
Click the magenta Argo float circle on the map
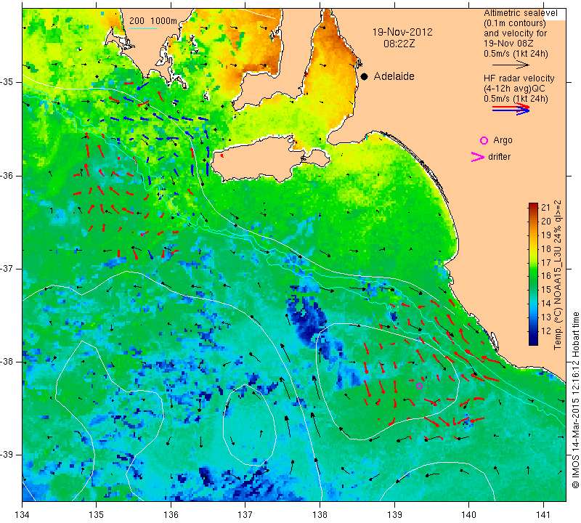coord(420,386)
